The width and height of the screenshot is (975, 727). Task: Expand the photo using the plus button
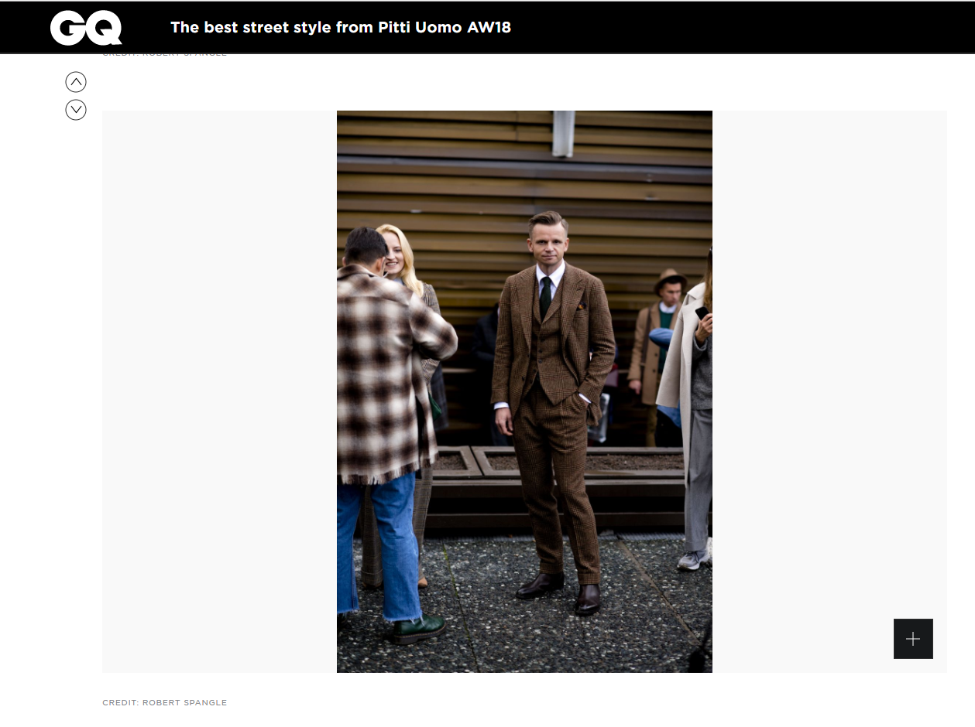[x=913, y=639]
